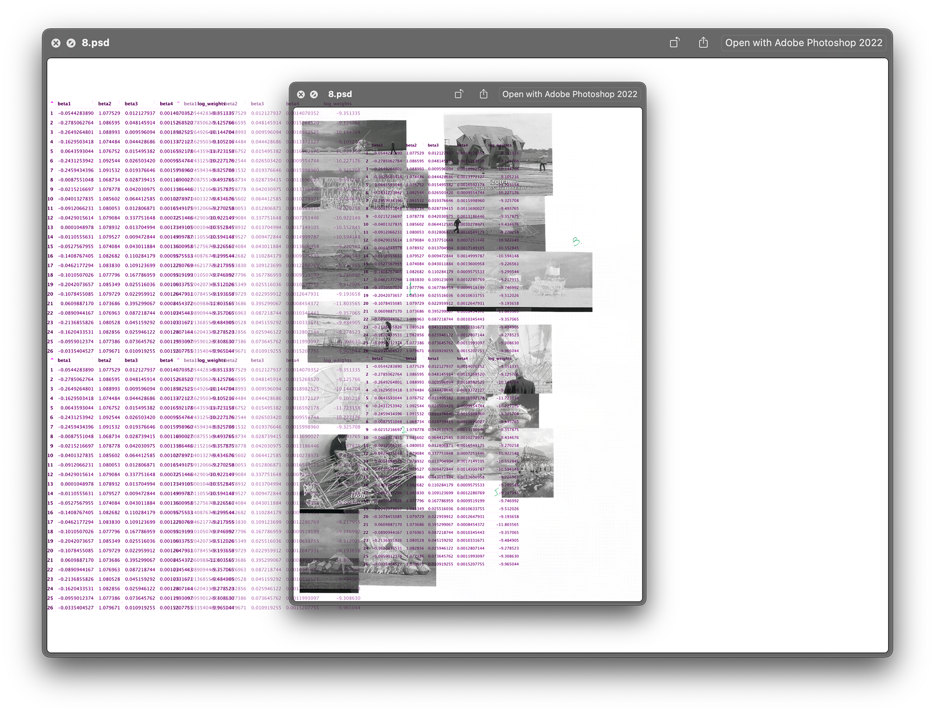Click the beta3 column header in the lower-left table
The image size is (935, 713).
pyautogui.click(x=131, y=360)
